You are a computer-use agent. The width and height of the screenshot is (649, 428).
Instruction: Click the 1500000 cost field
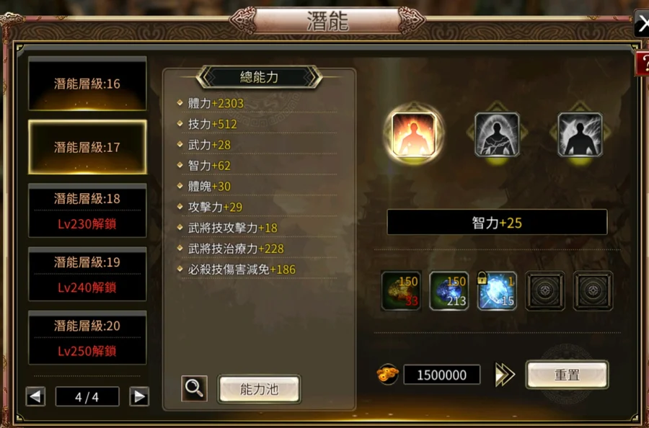coord(441,375)
